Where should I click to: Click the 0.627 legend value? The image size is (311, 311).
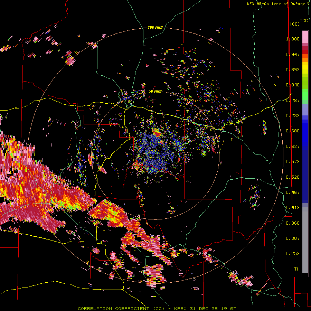coord(293,147)
